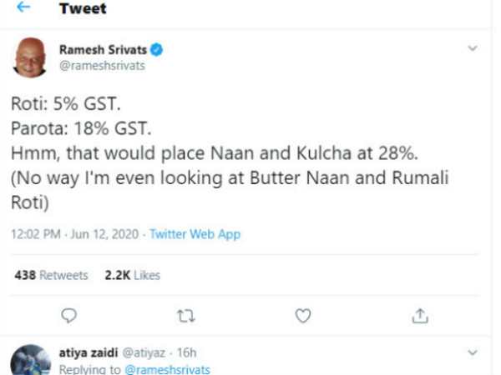Click the verified badge next to Ramesh Srivats

pos(155,51)
